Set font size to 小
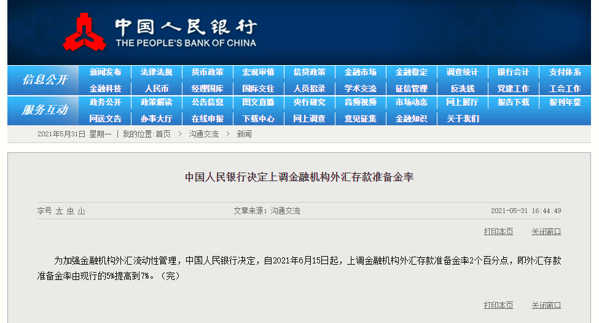Image resolution: width=599 pixels, height=323 pixels. [81, 211]
